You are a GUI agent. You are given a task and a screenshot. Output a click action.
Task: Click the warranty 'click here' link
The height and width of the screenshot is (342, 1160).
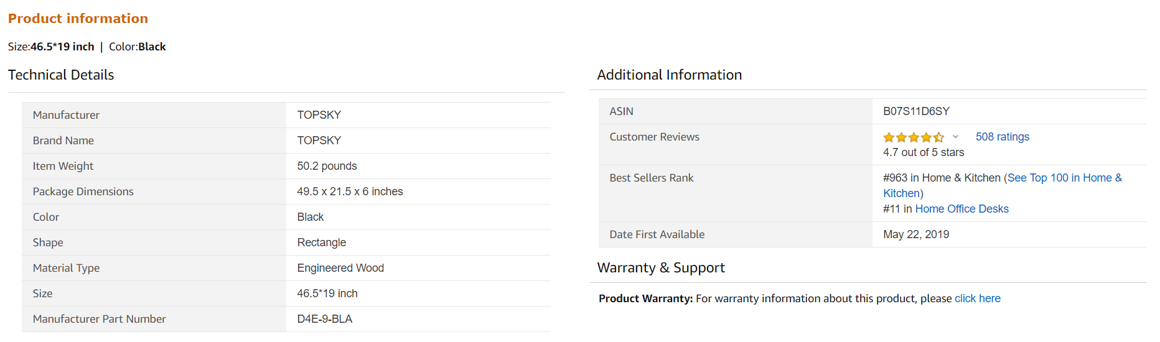pos(977,298)
